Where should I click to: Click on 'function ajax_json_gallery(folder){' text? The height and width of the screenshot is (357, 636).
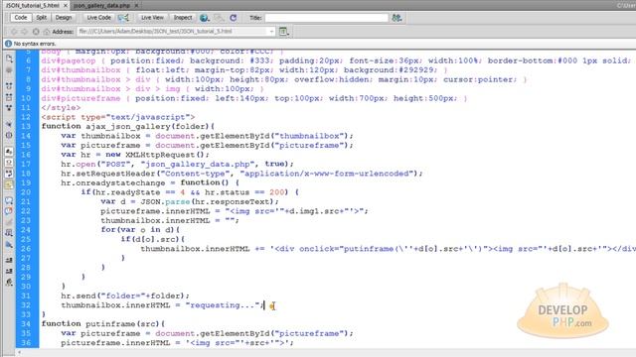coord(128,126)
